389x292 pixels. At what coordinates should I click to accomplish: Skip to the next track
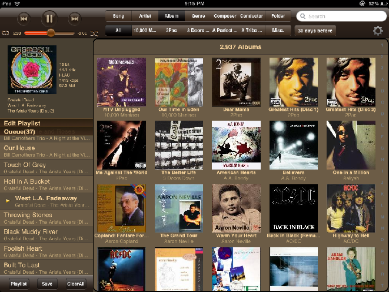click(x=75, y=19)
